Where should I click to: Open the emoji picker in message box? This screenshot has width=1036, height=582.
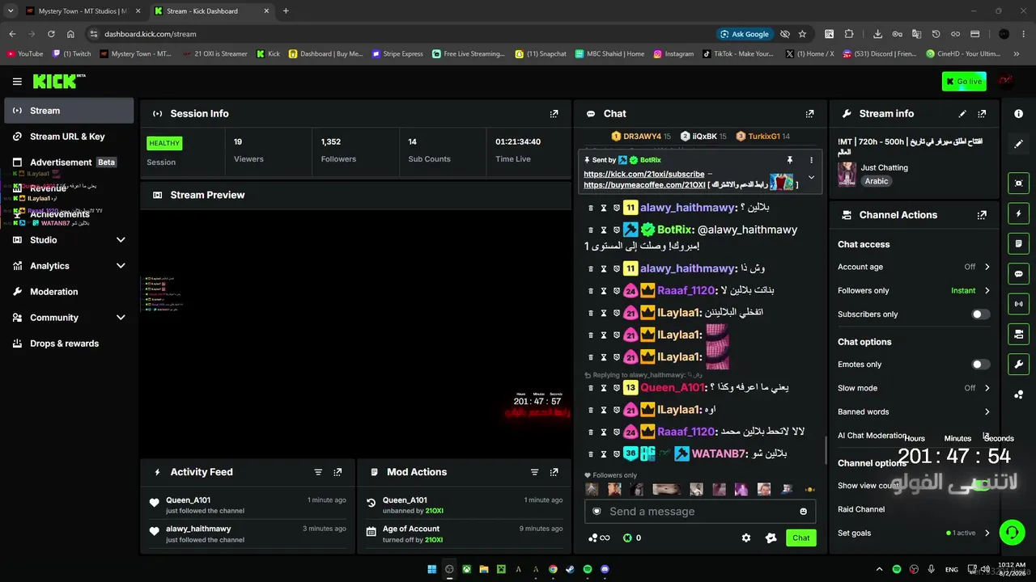click(803, 511)
